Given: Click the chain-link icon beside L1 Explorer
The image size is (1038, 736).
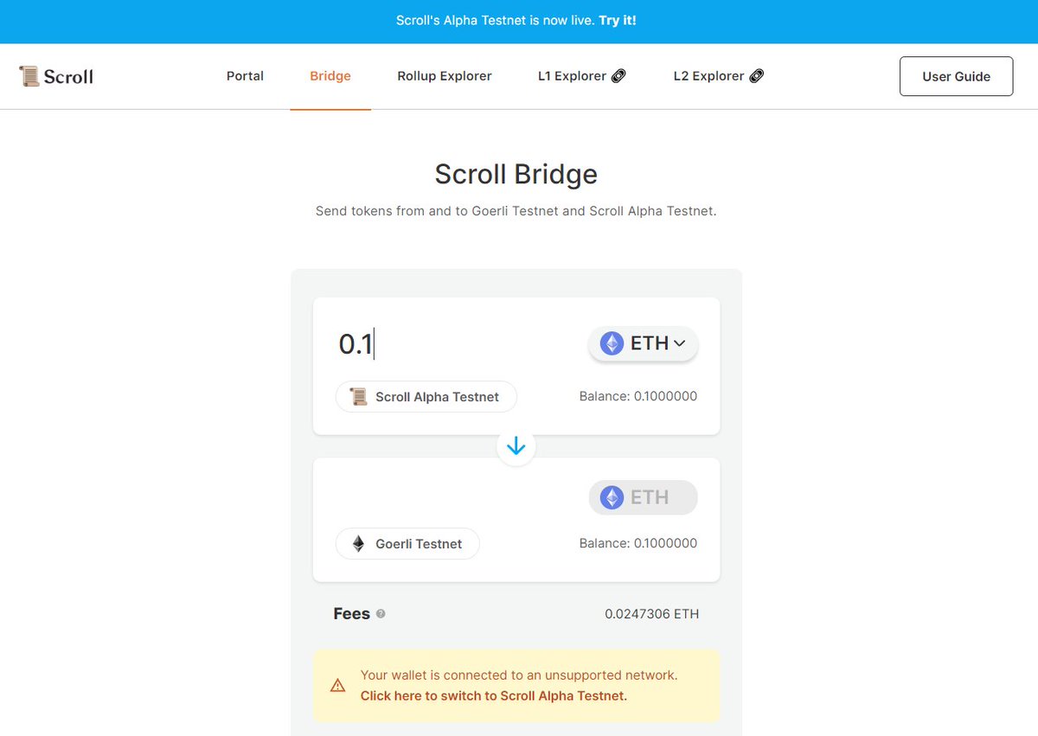Looking at the screenshot, I should click(618, 76).
